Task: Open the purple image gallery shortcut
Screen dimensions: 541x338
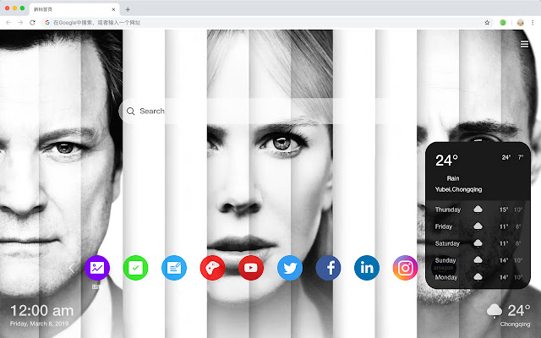Action: (x=97, y=268)
